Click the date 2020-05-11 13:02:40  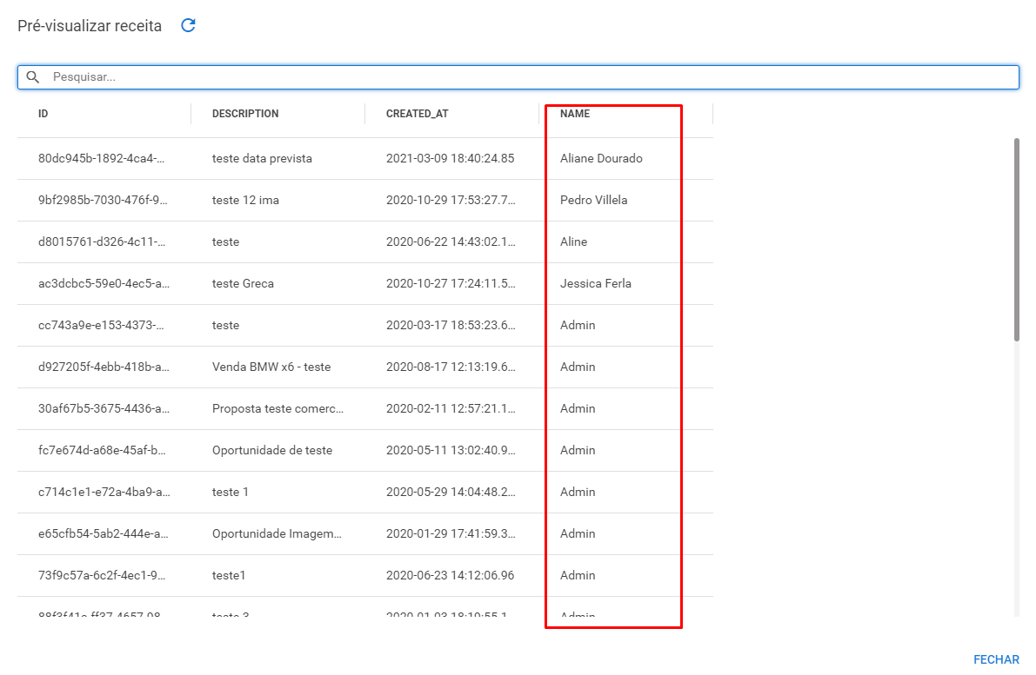click(451, 450)
